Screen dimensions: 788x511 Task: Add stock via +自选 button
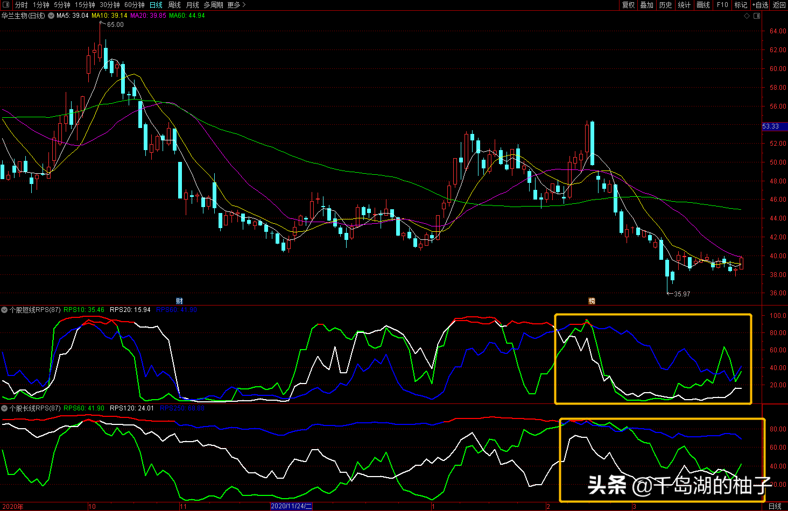760,5
